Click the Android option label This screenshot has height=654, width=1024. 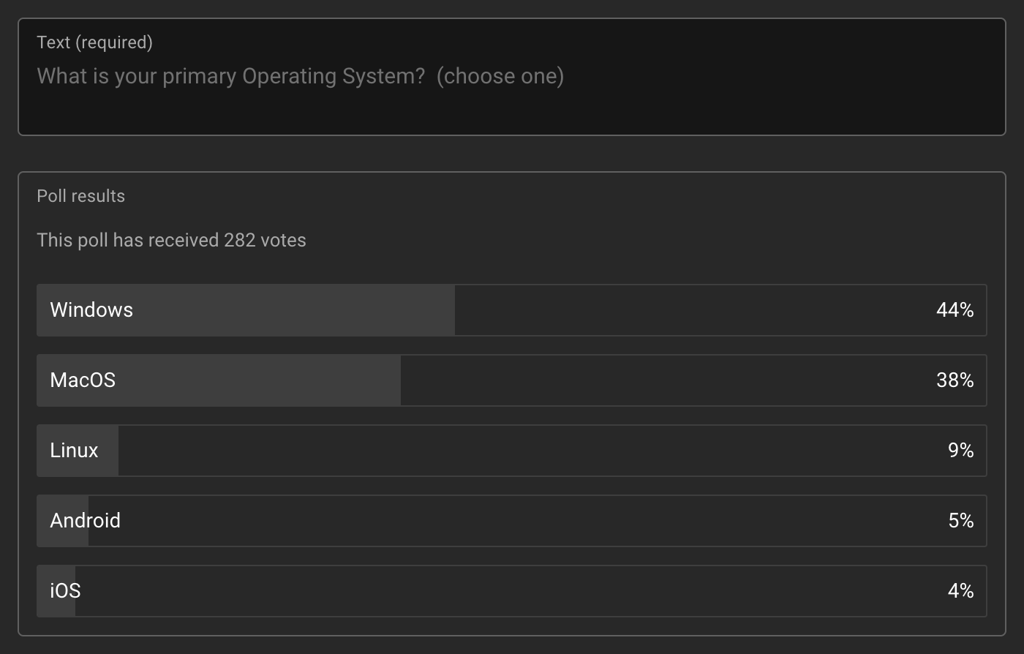86,521
